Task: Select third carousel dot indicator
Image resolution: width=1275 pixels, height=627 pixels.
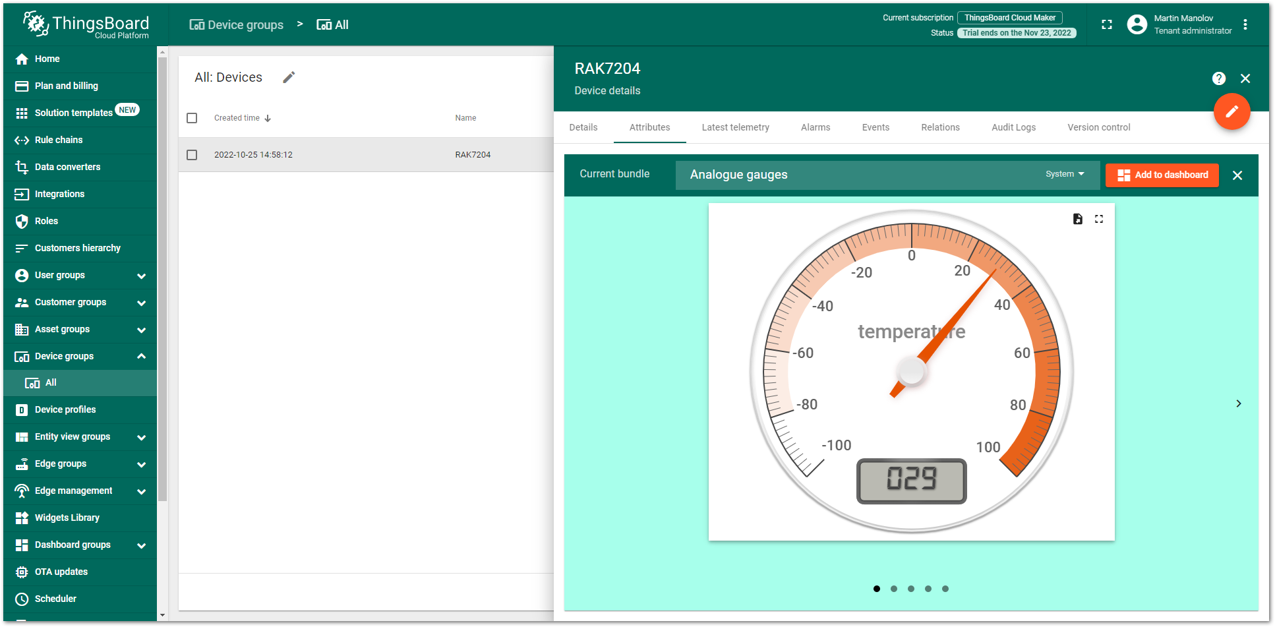Action: tap(911, 589)
